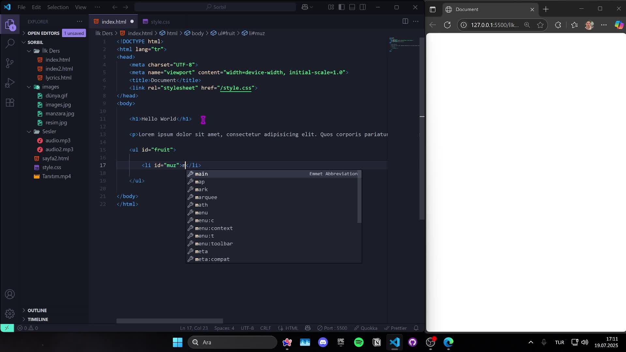
Task: Click the ul#fruit breadcrumb
Action: point(222,33)
